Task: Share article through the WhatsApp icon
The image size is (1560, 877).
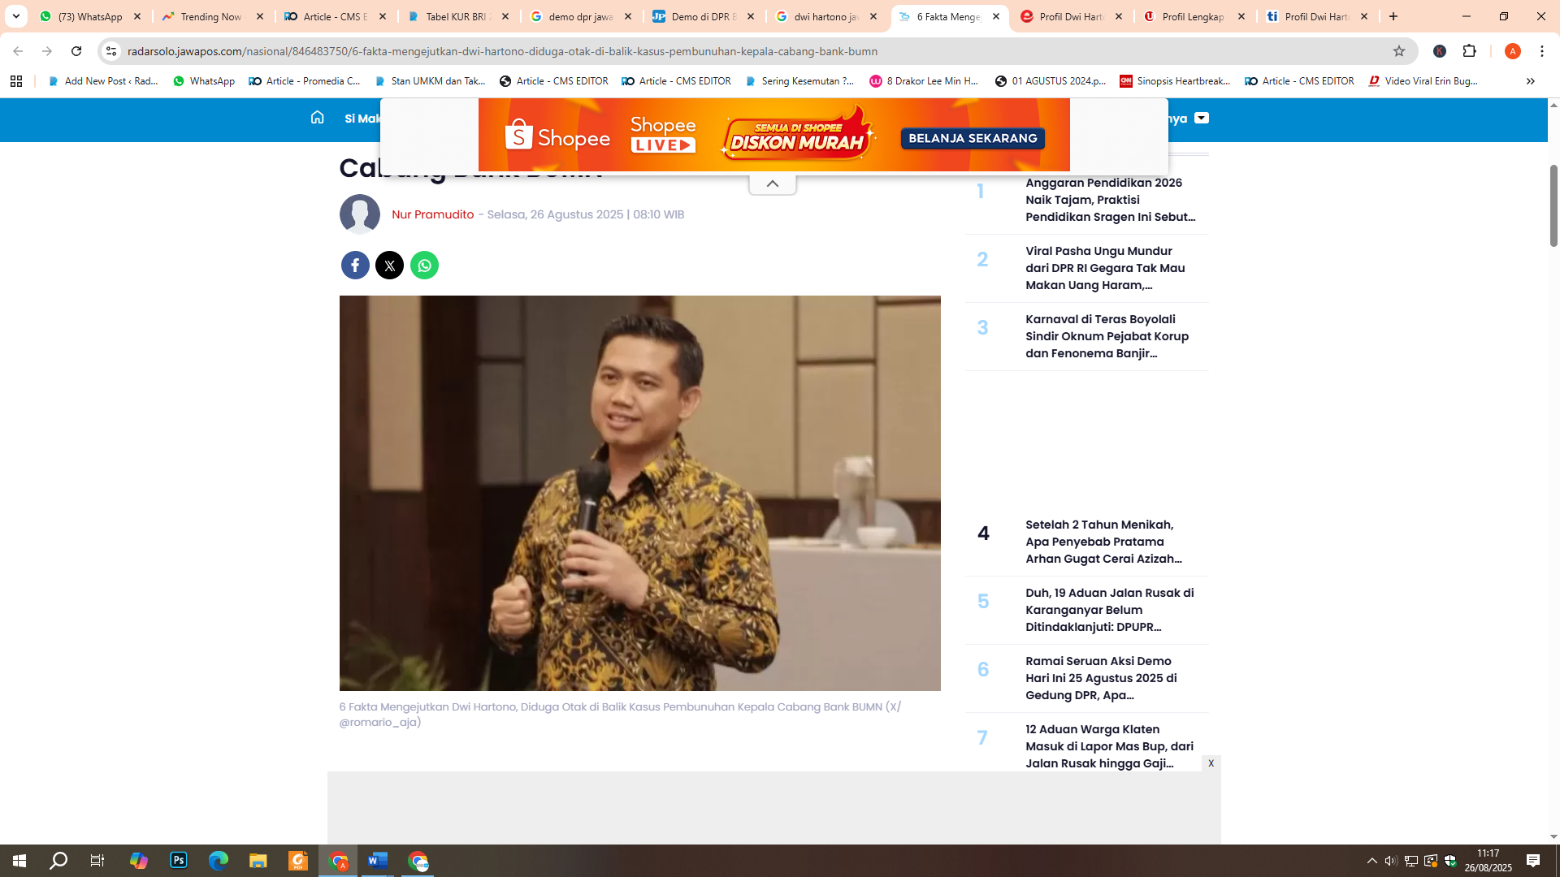Action: click(x=424, y=265)
